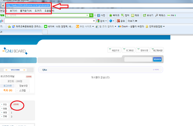Open the Daum 파주교육문화회관 bookmark
This screenshot has height=126, width=193.
click(x=27, y=26)
